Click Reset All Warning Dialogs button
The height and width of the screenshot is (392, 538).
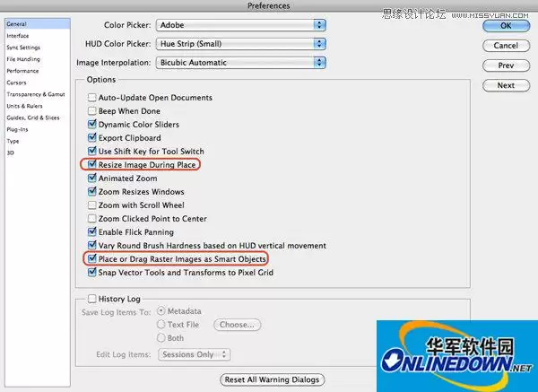click(272, 379)
